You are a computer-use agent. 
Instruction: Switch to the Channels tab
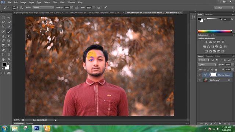click(x=209, y=56)
